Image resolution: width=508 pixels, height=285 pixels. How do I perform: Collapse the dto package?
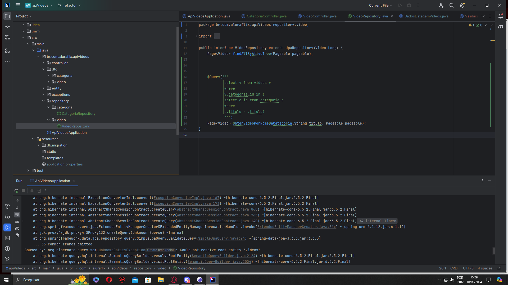coord(43,69)
